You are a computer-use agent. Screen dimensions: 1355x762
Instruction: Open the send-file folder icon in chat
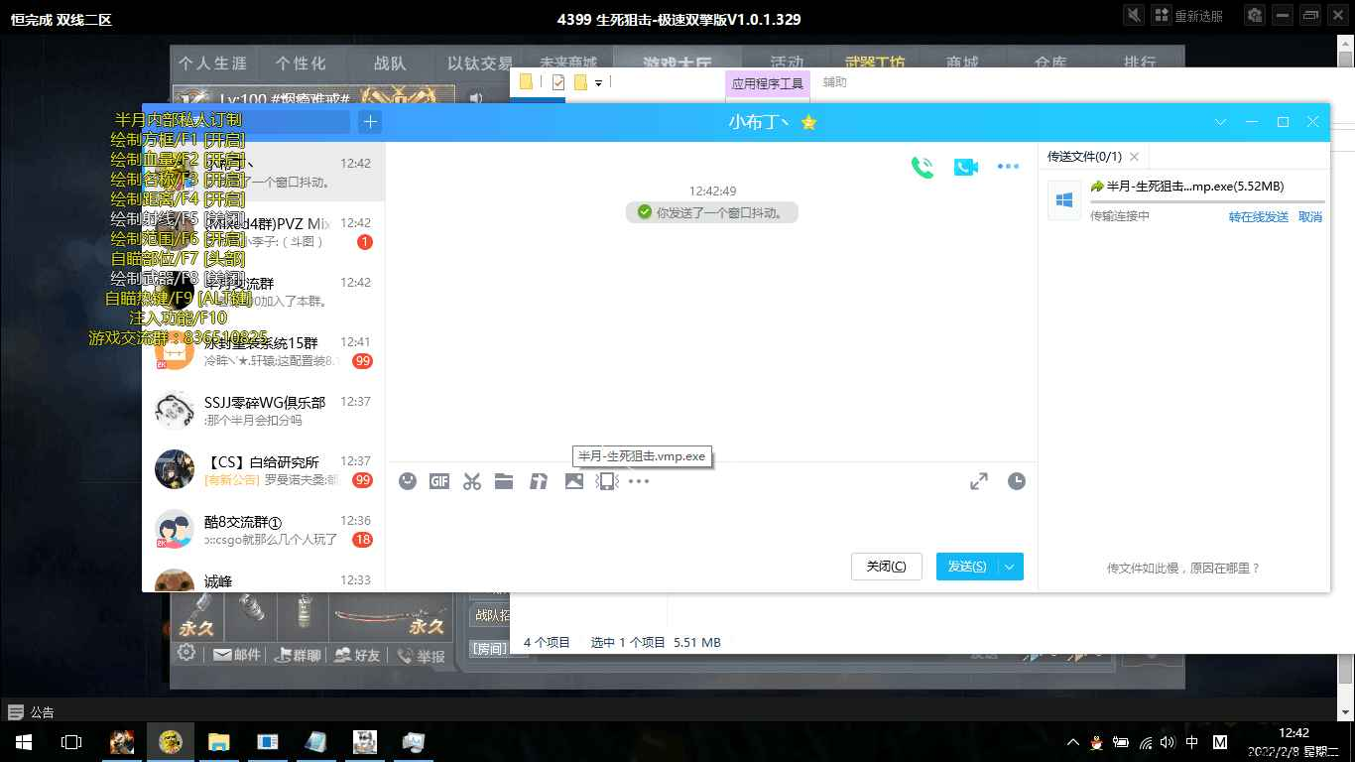pyautogui.click(x=504, y=481)
